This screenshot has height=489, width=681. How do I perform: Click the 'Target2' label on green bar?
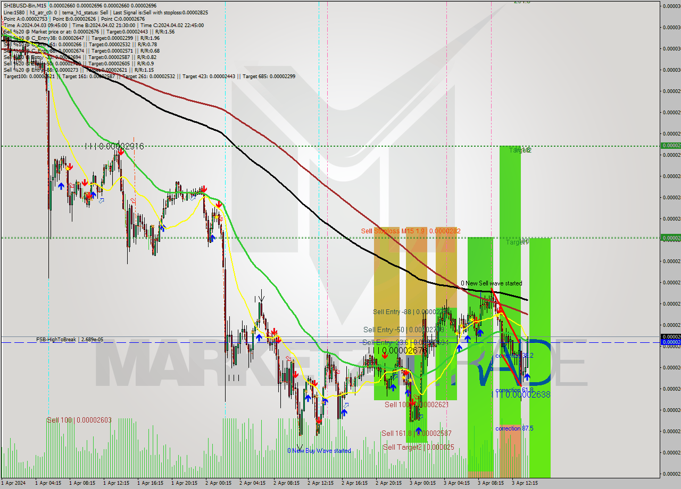click(520, 150)
